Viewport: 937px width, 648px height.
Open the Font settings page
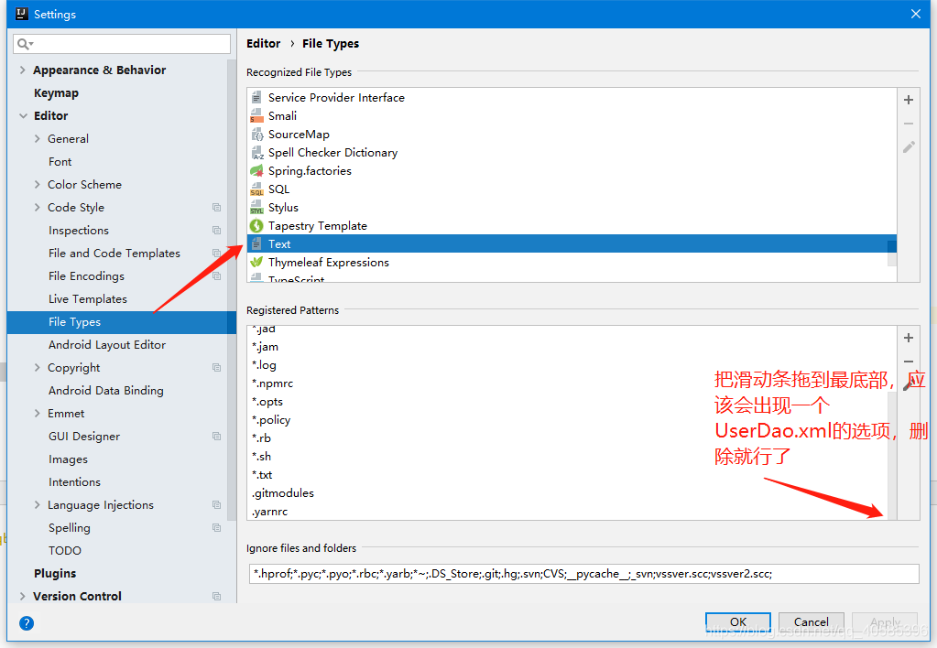(60, 162)
